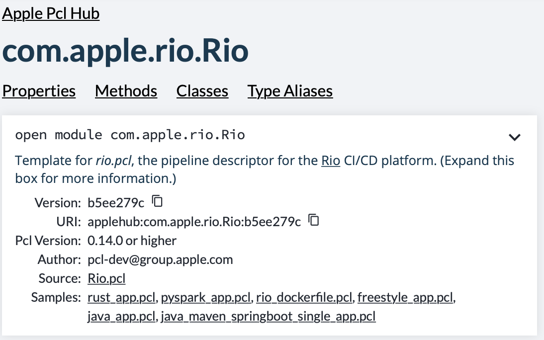Image resolution: width=544 pixels, height=340 pixels.
Task: Copy the version hash b5ee279c
Action: point(157,201)
